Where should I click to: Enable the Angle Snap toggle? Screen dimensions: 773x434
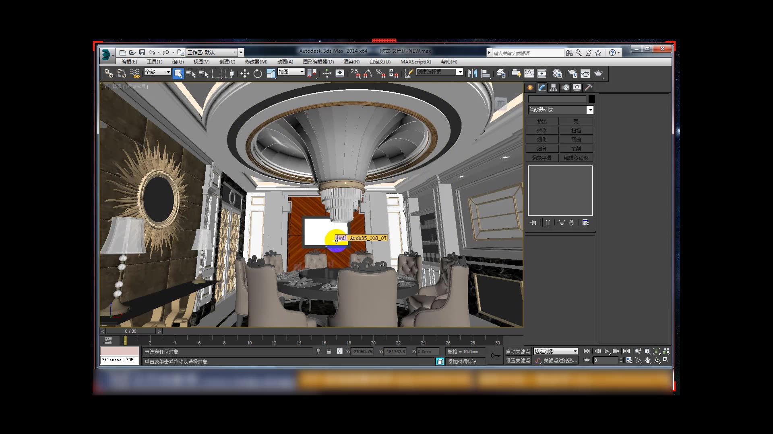pos(368,74)
